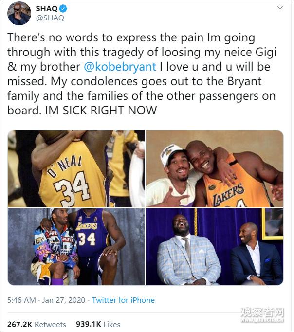This screenshot has width=294, height=332.
Task: Click the 5:46 AM timestamp
Action: (21, 300)
